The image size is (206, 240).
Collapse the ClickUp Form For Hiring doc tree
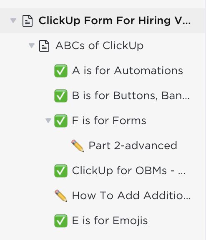13,21
